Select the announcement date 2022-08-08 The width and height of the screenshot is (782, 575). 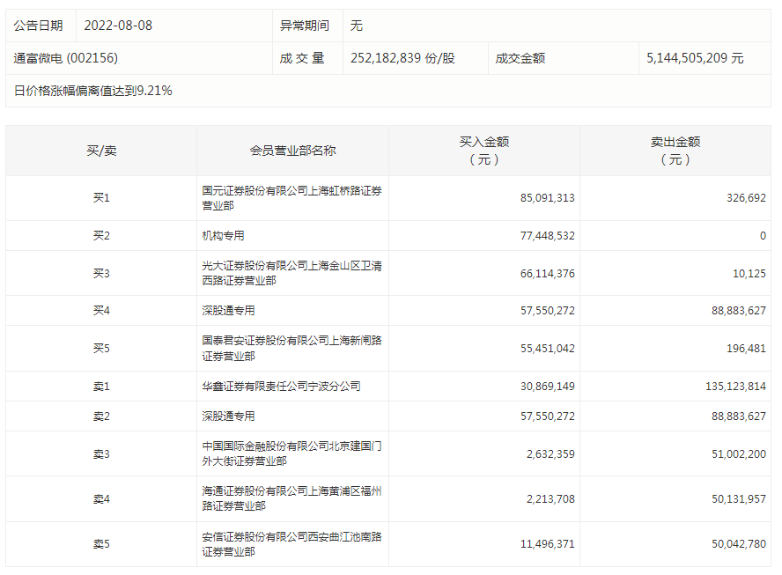[118, 26]
